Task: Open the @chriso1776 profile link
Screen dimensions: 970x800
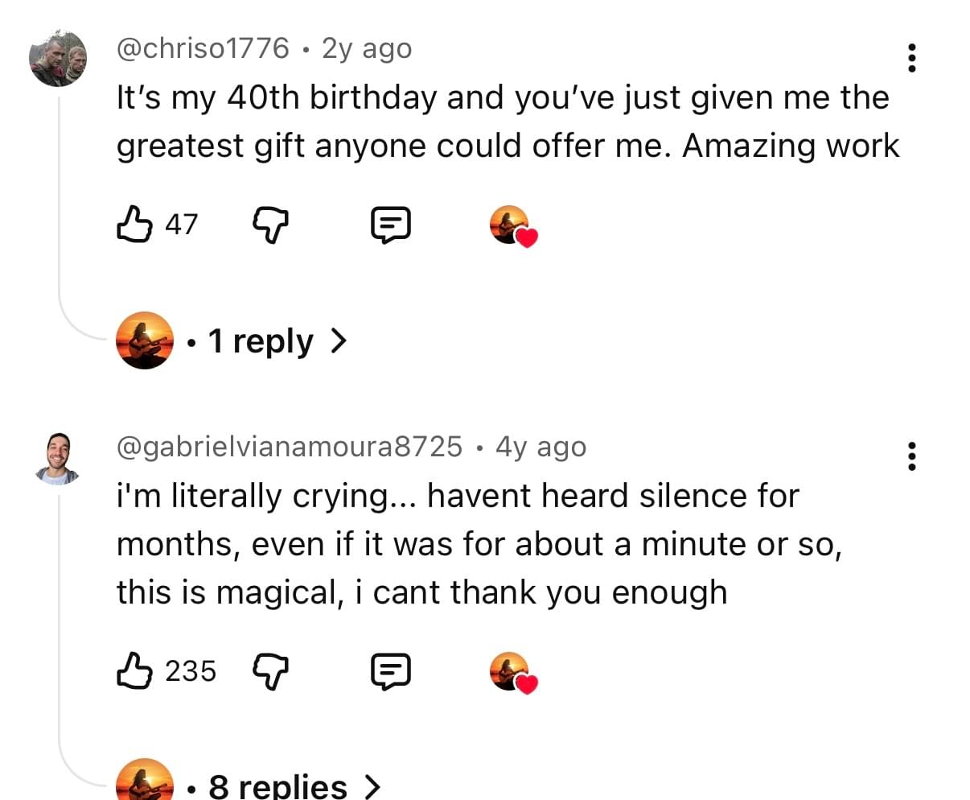Action: pyautogui.click(x=203, y=48)
